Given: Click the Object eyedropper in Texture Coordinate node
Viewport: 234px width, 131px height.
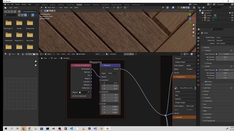Looking at the screenshot, I should click(88, 92).
